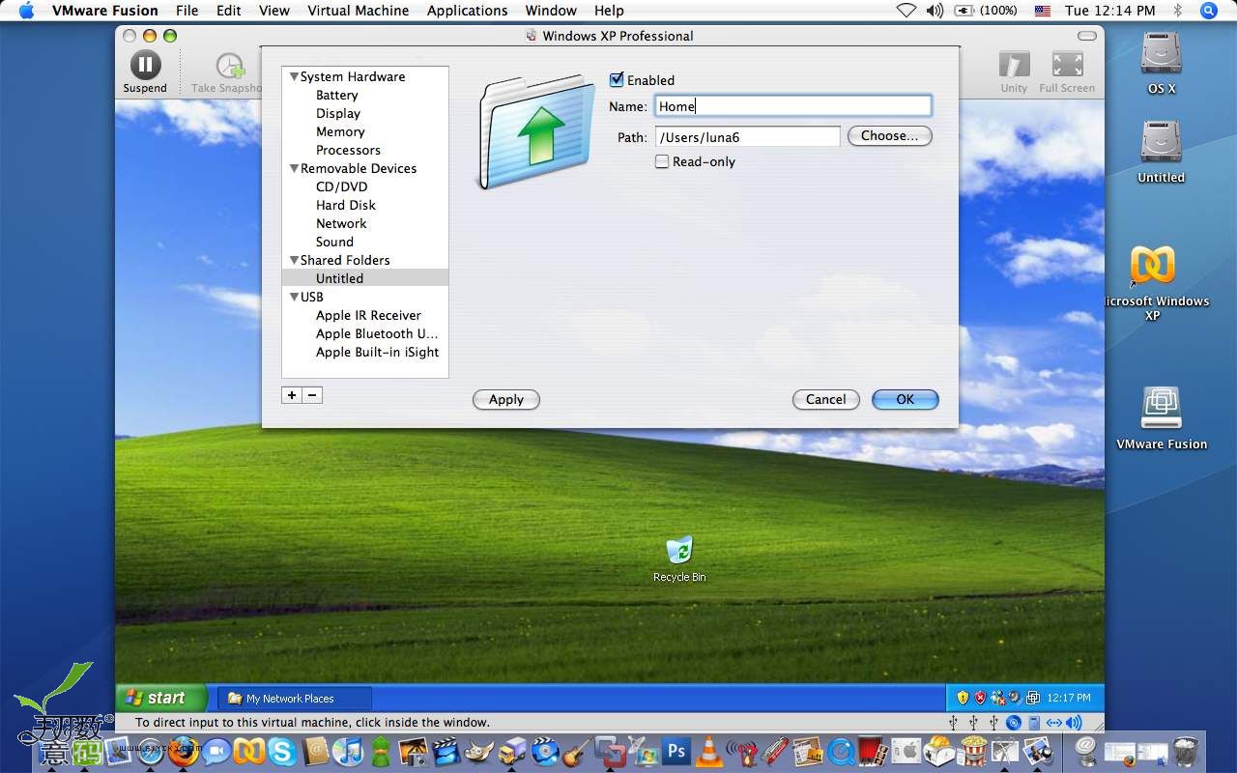Image resolution: width=1237 pixels, height=773 pixels.
Task: Click the Cancel button
Action: 825,399
